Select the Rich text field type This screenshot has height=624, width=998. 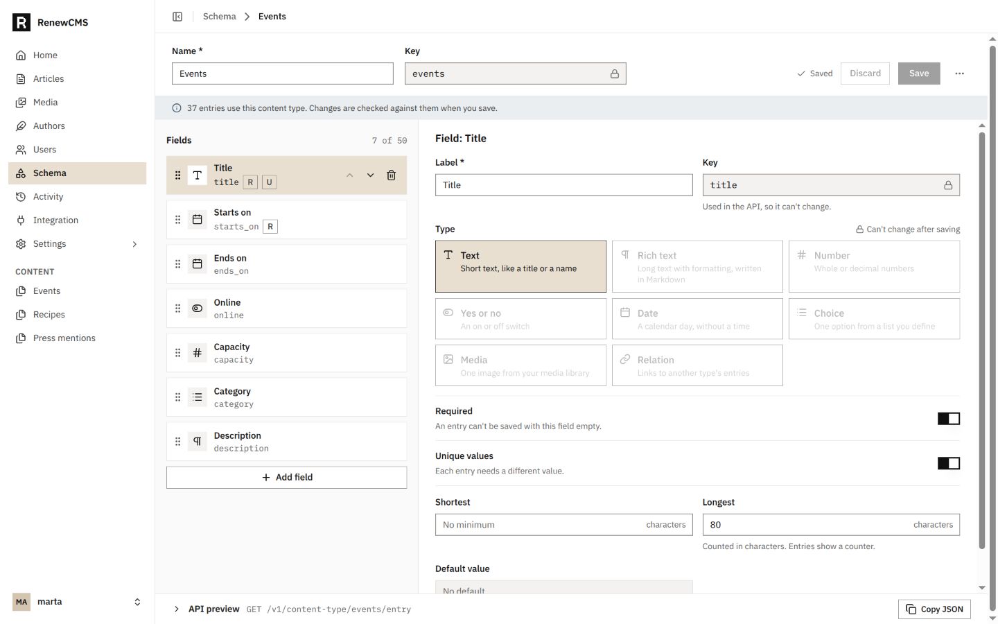click(x=697, y=266)
